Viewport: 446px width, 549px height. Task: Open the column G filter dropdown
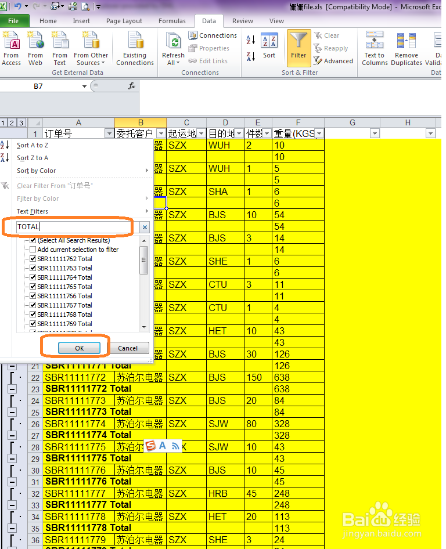pos(375,133)
